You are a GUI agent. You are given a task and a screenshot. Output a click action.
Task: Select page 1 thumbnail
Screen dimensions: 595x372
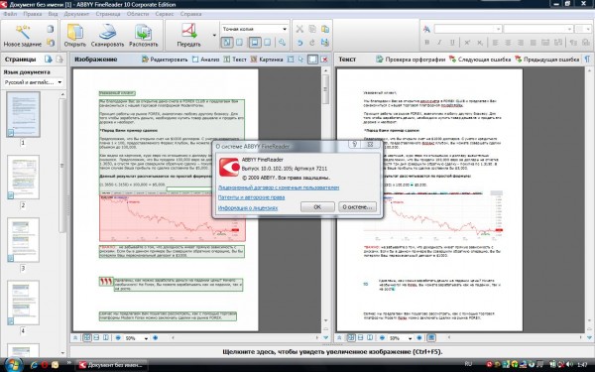click(x=23, y=114)
